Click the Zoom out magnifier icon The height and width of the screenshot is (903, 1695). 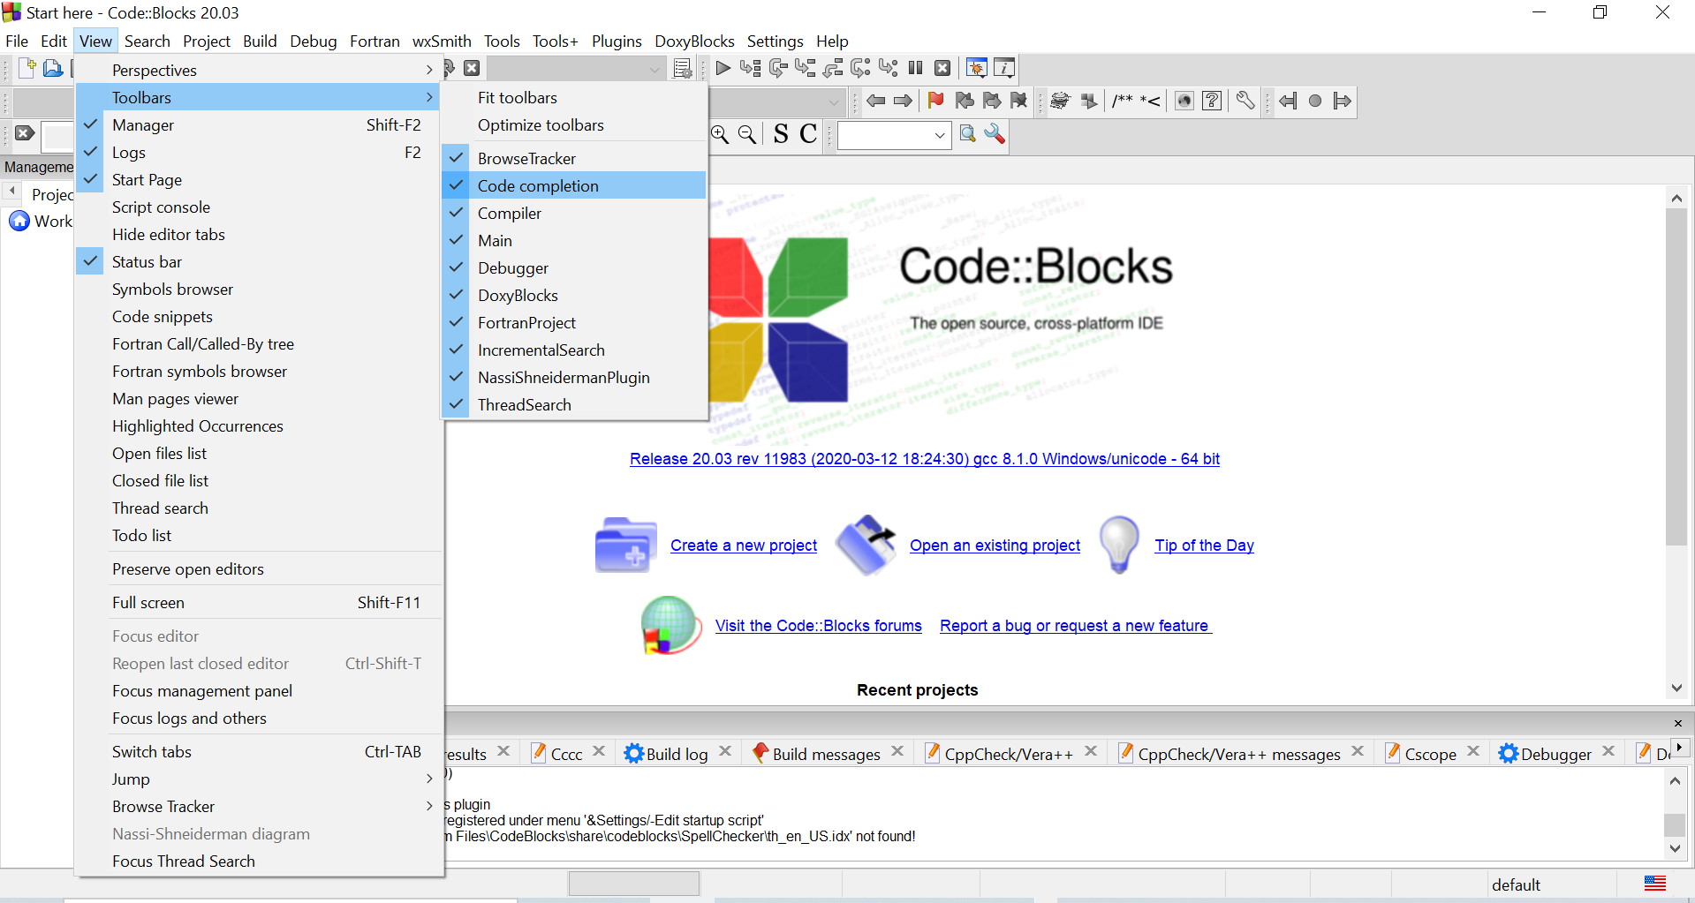click(x=747, y=134)
